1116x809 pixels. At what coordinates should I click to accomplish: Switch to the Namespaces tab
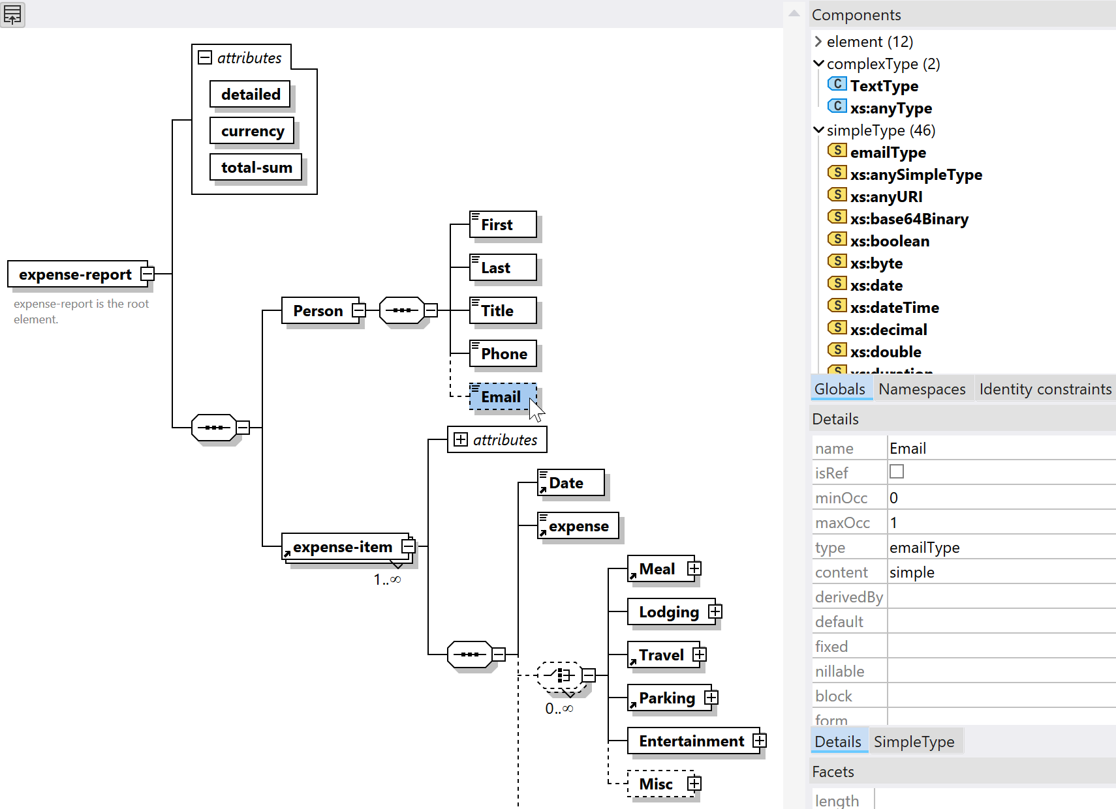922,389
